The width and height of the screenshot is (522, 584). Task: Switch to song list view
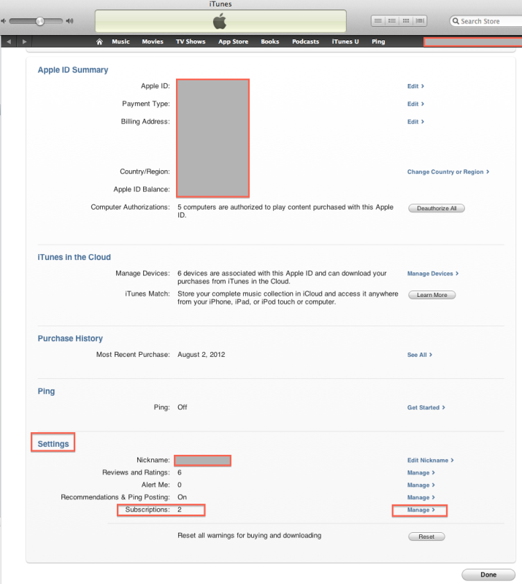tap(377, 21)
